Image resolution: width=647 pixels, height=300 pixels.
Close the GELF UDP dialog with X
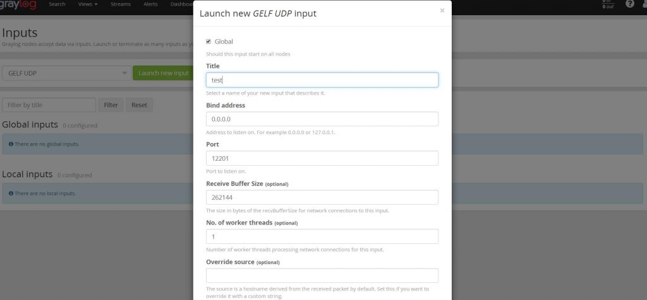tap(442, 11)
